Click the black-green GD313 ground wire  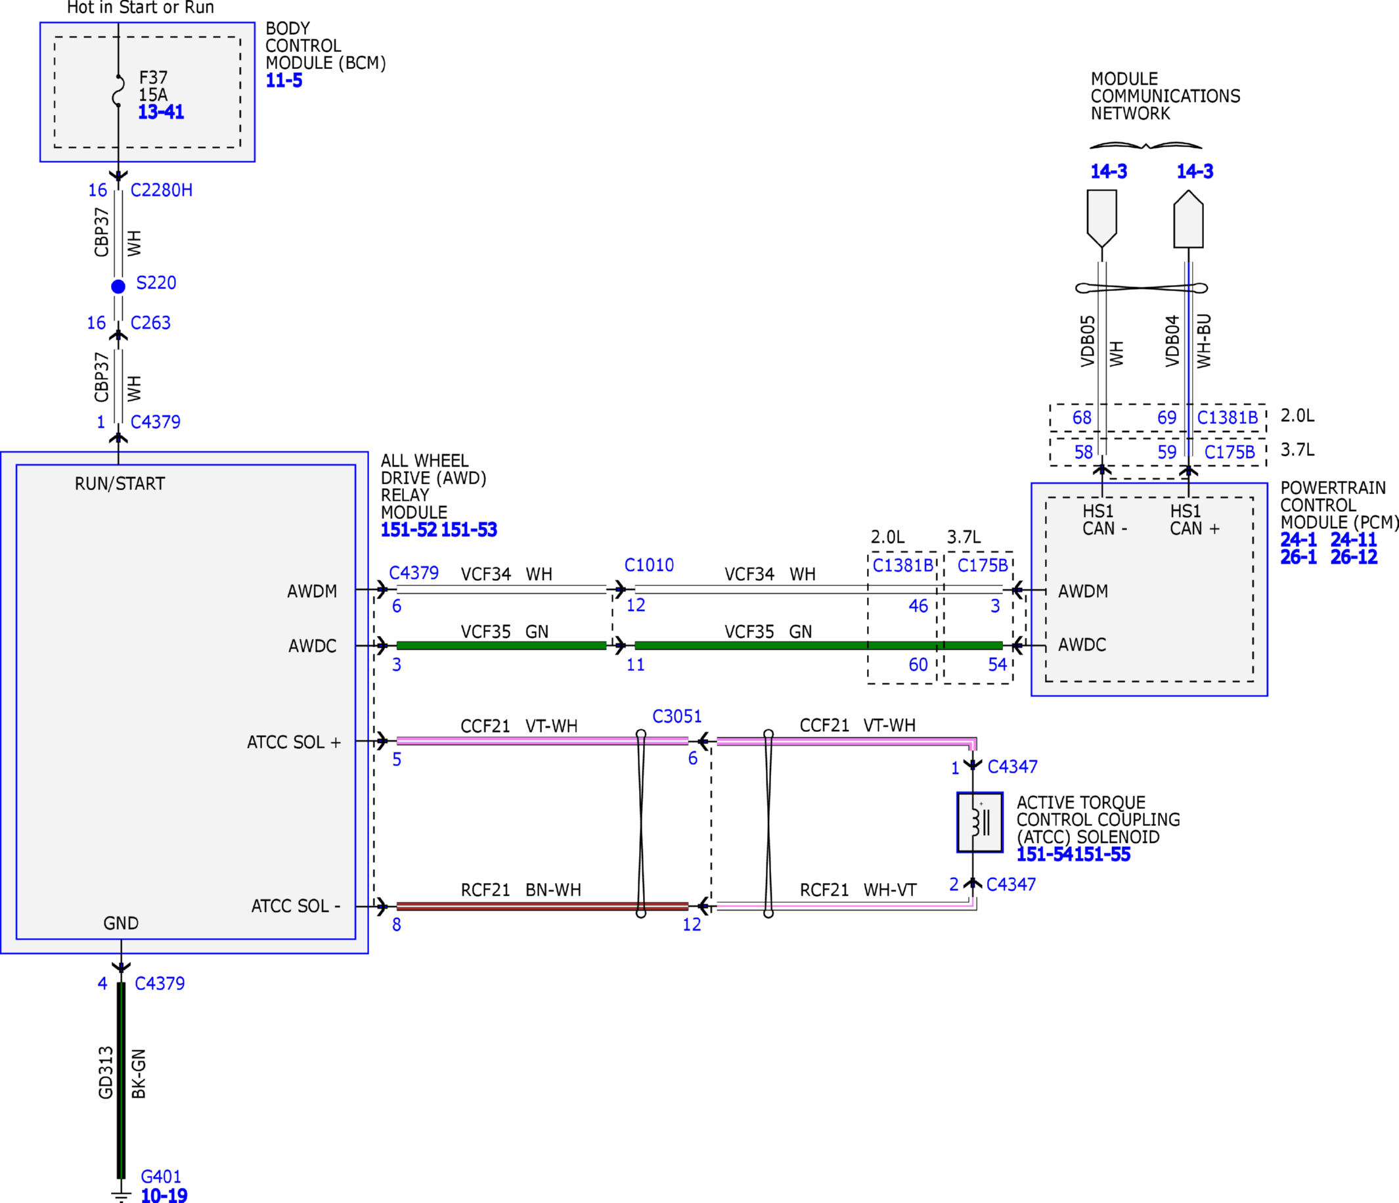click(121, 1081)
